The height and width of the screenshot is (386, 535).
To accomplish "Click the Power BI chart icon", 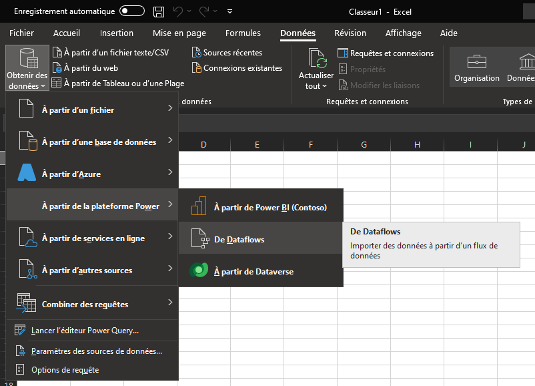I will pos(199,206).
